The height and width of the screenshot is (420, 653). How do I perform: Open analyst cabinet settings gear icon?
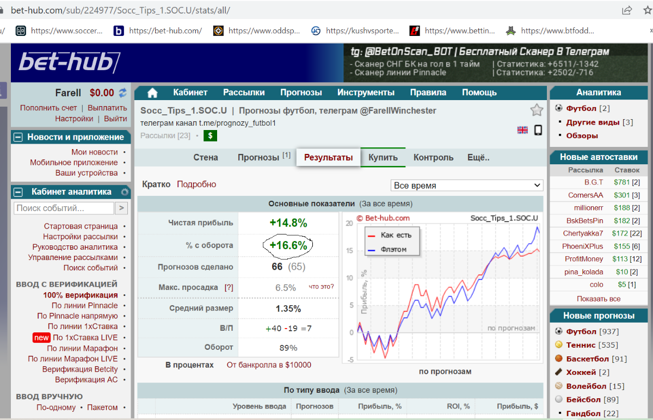point(125,192)
